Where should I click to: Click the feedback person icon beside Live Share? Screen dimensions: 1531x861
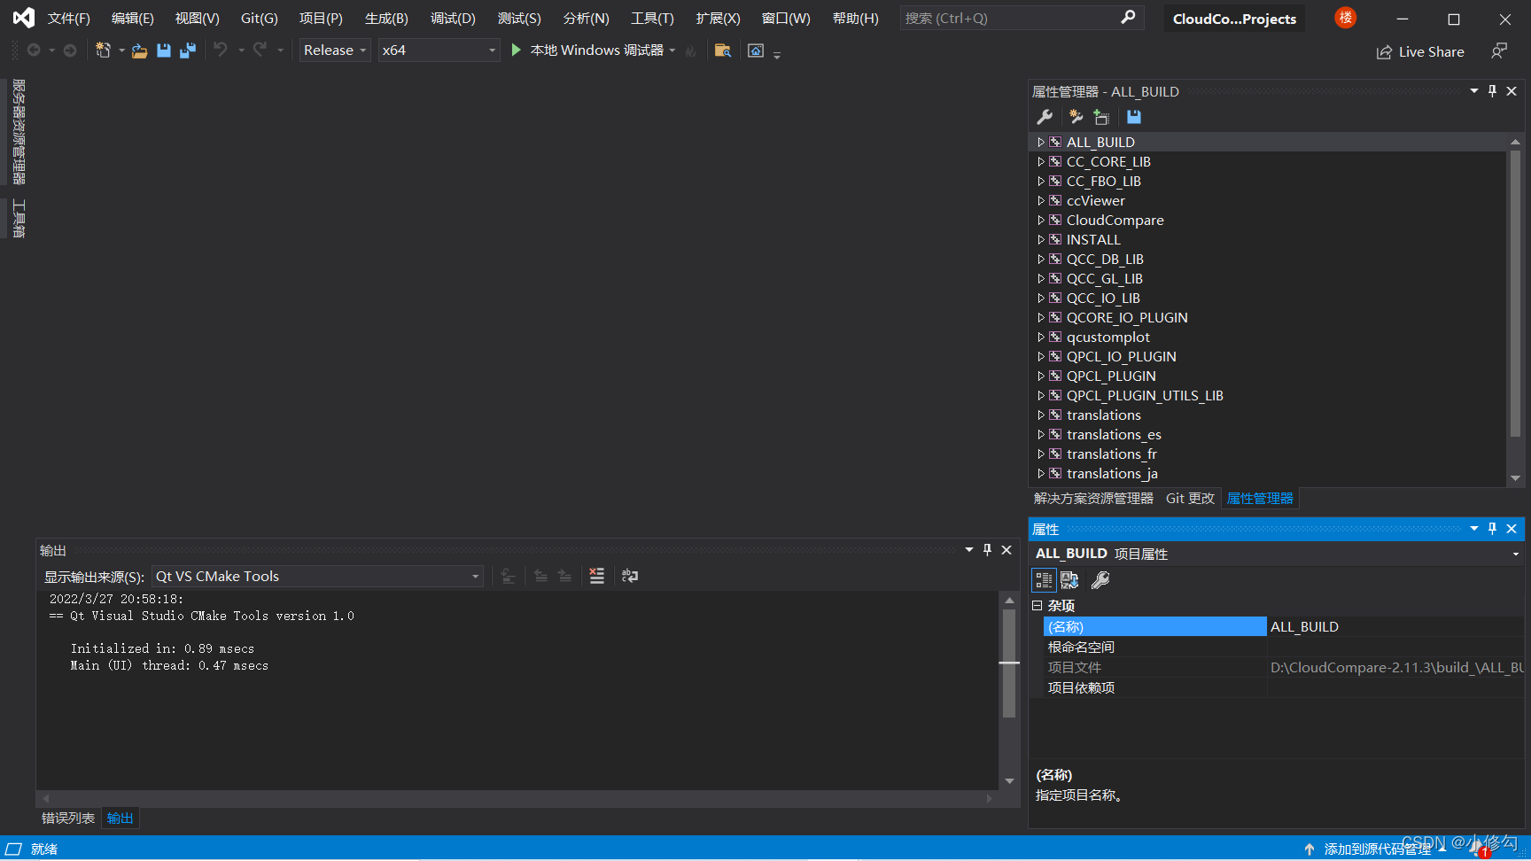(1498, 51)
